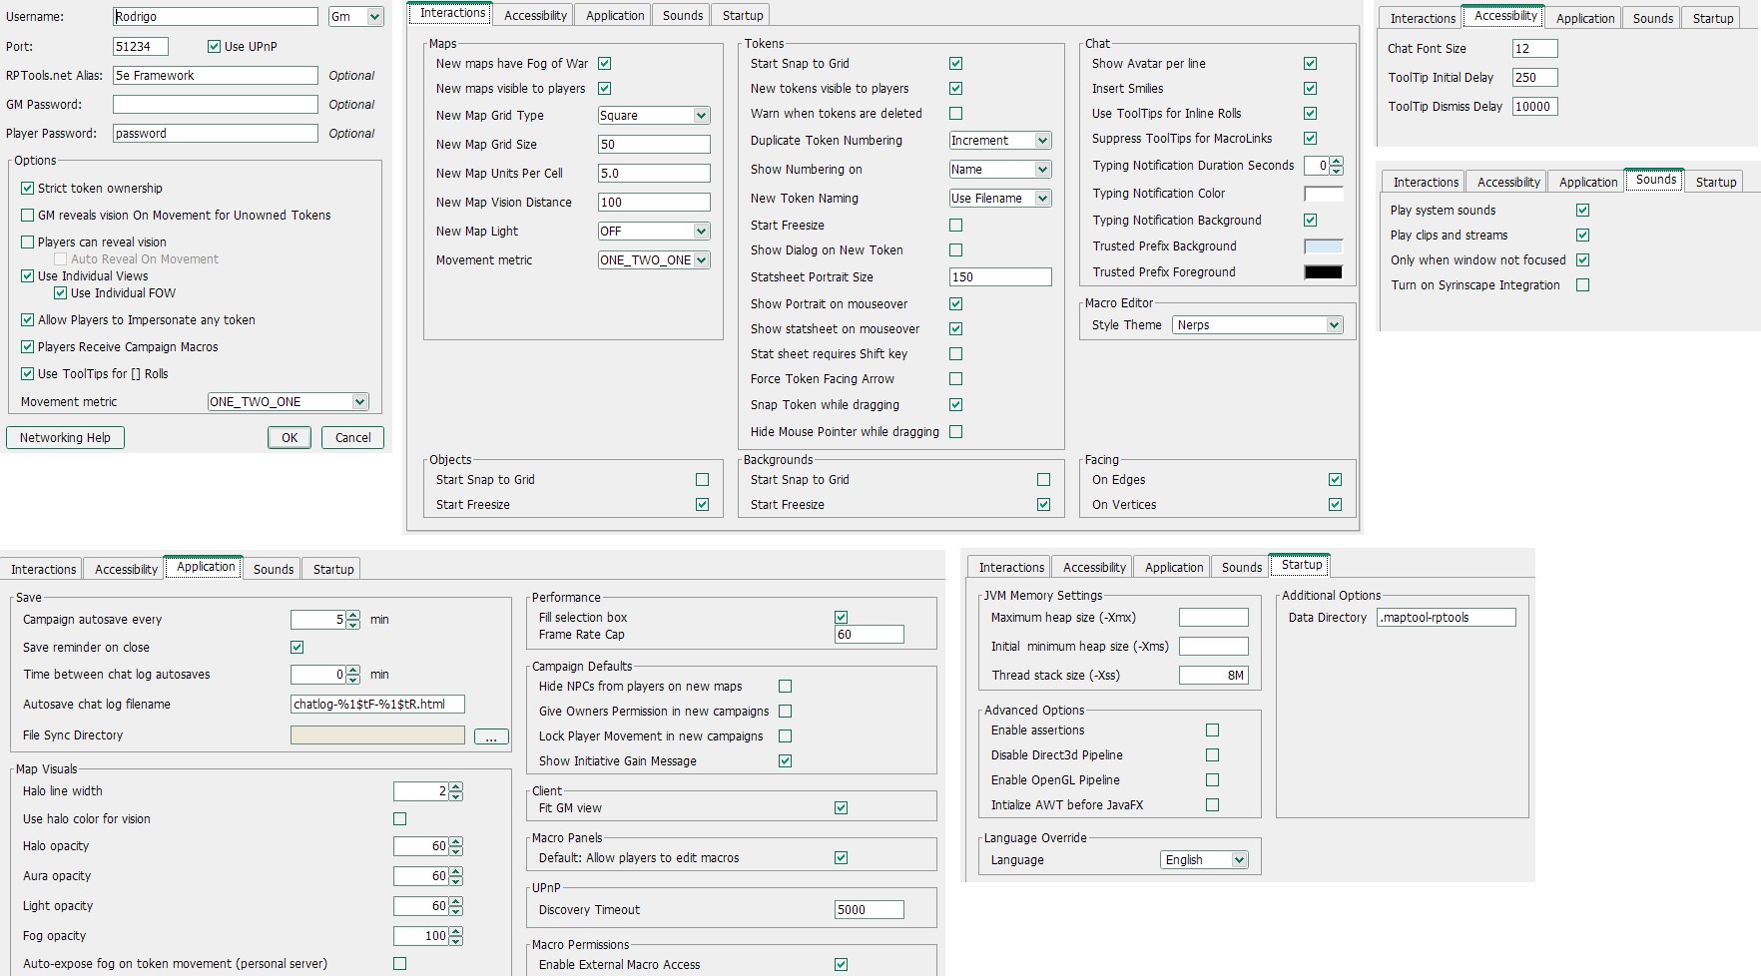This screenshot has height=976, width=1761.
Task: Open New Token Naming dropdown
Action: (x=1000, y=199)
